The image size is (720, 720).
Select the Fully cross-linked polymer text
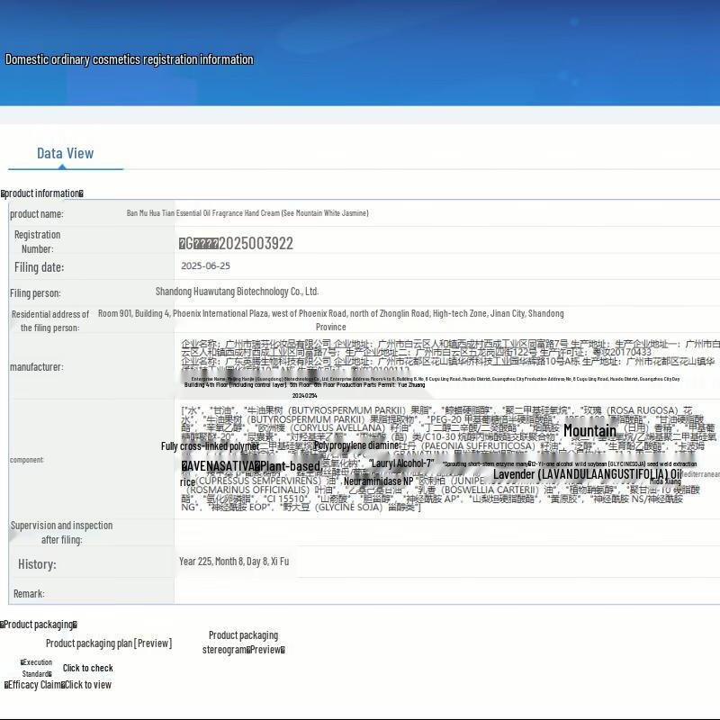(210, 446)
